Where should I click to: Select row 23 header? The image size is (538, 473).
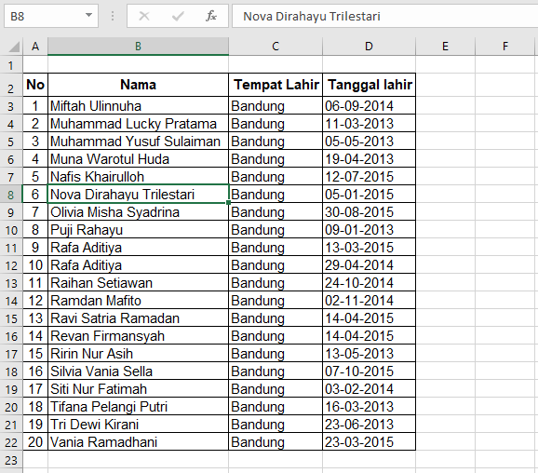pos(11,460)
